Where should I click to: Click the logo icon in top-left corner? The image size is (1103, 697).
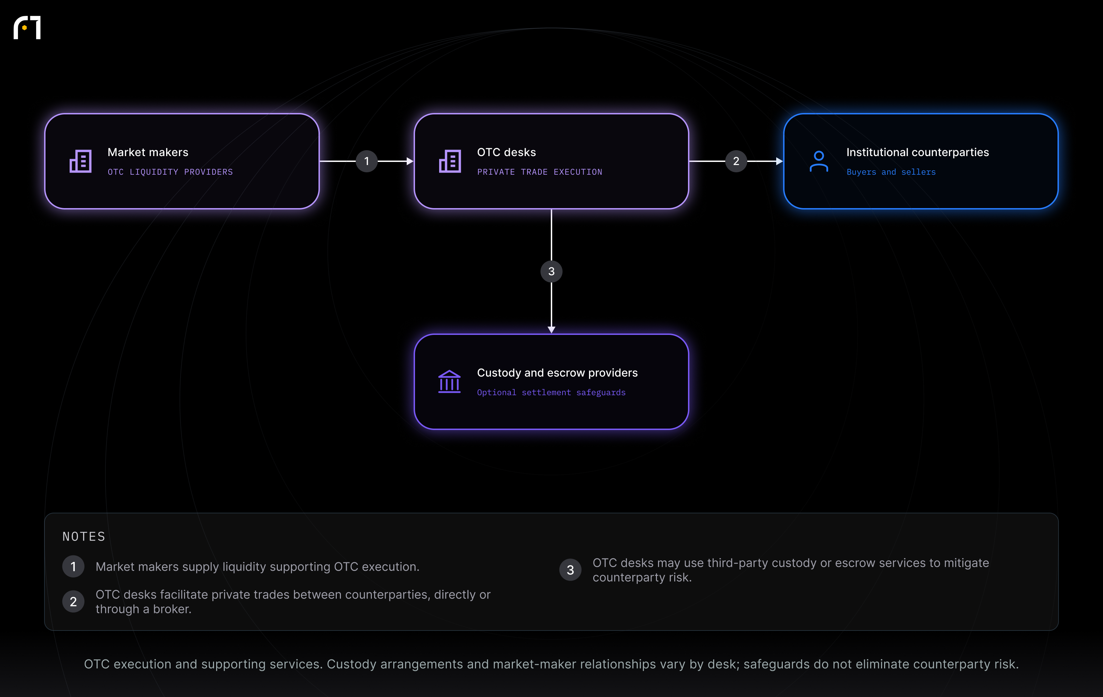point(27,28)
